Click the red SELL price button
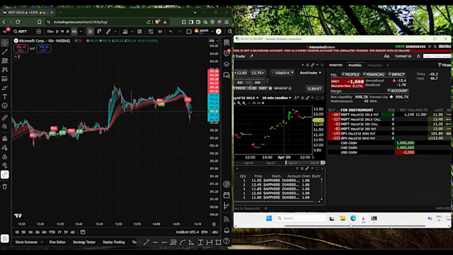Image resolution: width=453 pixels, height=255 pixels. pos(21,48)
